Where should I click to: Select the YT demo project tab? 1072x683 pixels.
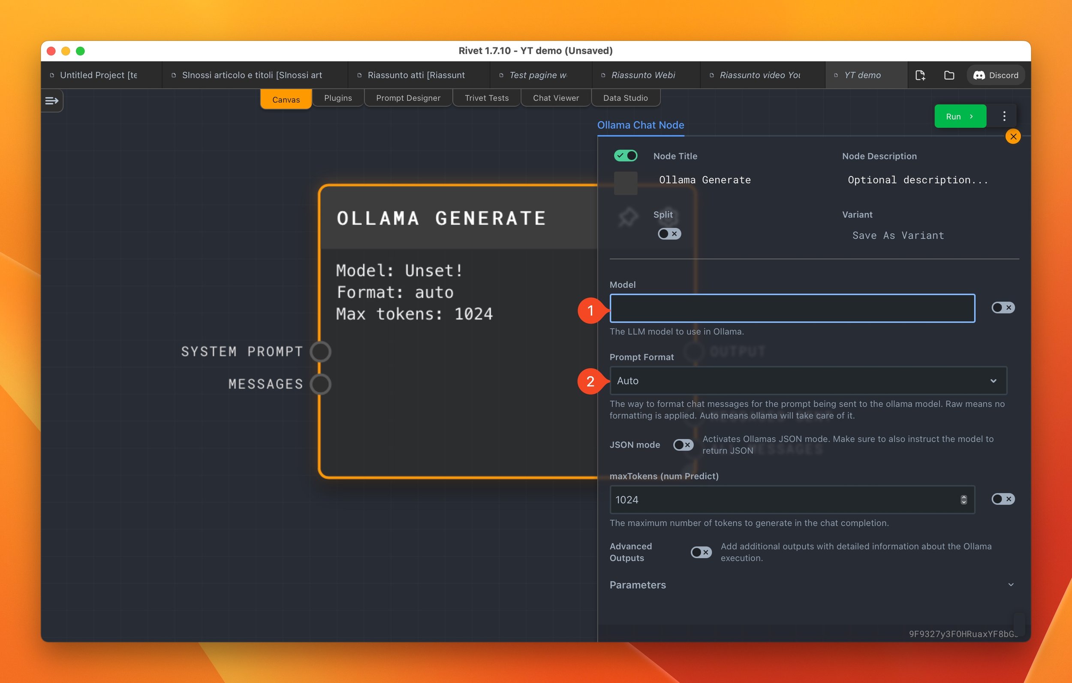pyautogui.click(x=866, y=76)
